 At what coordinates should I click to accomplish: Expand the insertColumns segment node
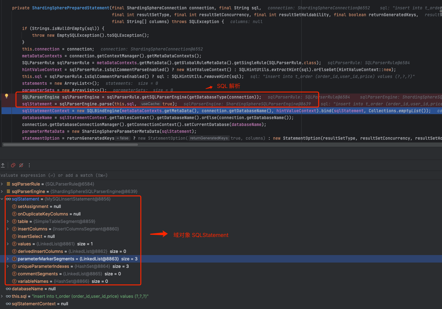tap(8, 229)
